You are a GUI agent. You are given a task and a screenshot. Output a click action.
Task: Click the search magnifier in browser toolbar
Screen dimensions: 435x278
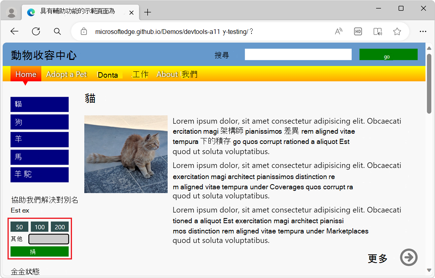coord(57,31)
